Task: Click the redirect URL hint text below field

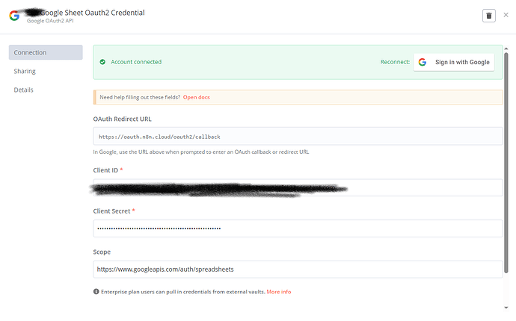Action: 201,152
